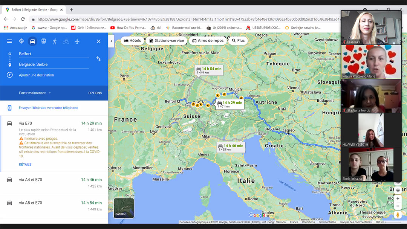Image resolution: width=407 pixels, height=229 pixels.
Task: Open the www.z - Google bookmark
Action: coord(49,28)
